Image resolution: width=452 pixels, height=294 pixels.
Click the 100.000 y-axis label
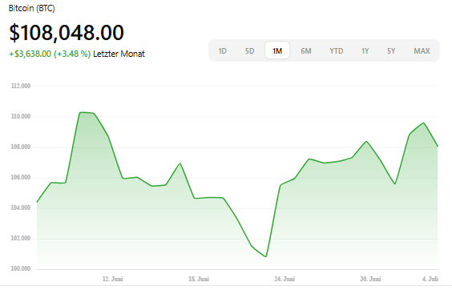point(21,268)
